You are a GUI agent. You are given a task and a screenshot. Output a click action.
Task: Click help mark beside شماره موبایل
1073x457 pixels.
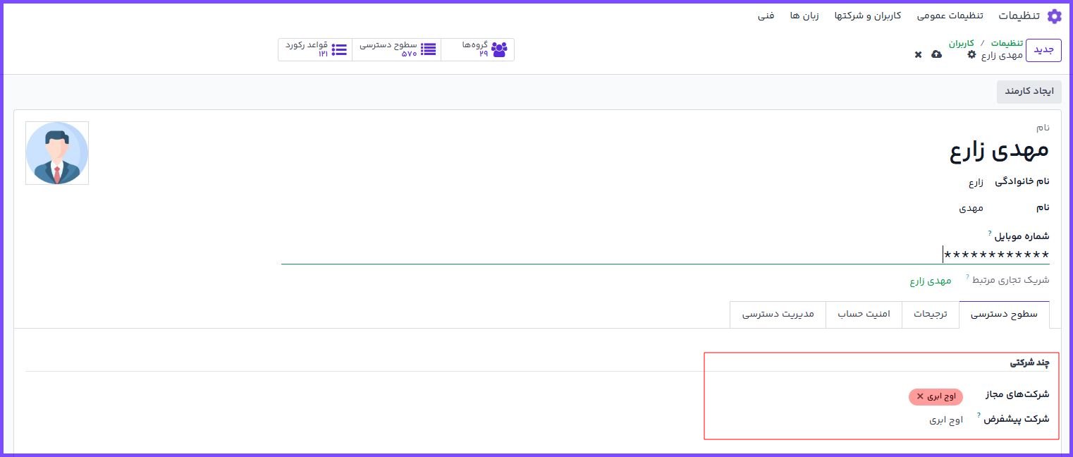(x=990, y=232)
